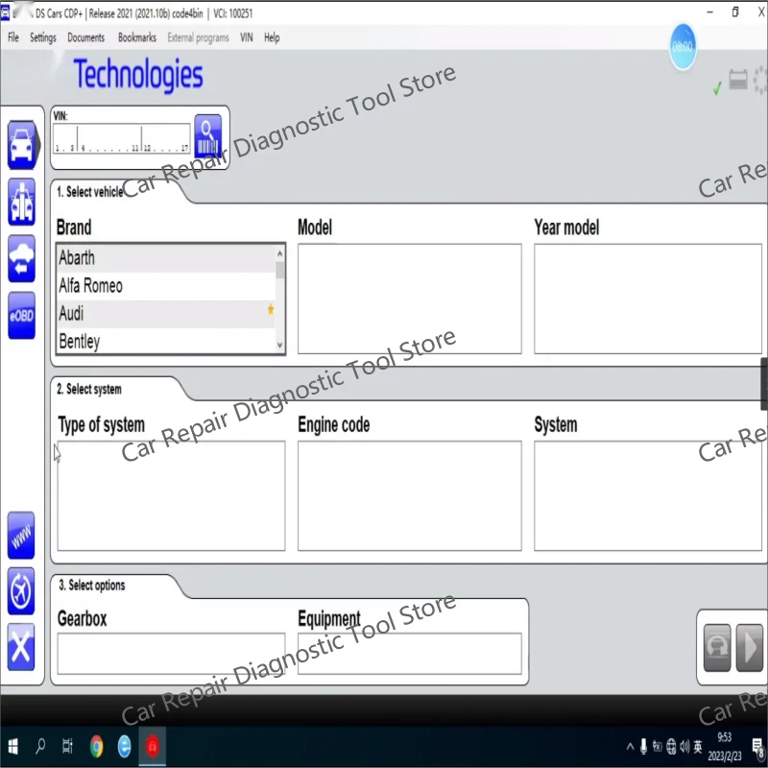Expand hidden system tray icons chevron
Screen dimensions: 768x768
(630, 747)
